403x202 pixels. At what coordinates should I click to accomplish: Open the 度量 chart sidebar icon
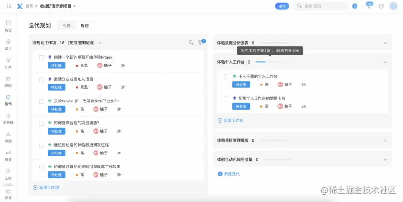tap(8, 152)
